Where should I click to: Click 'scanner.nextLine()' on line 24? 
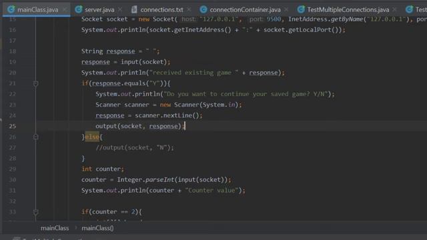click(x=167, y=115)
